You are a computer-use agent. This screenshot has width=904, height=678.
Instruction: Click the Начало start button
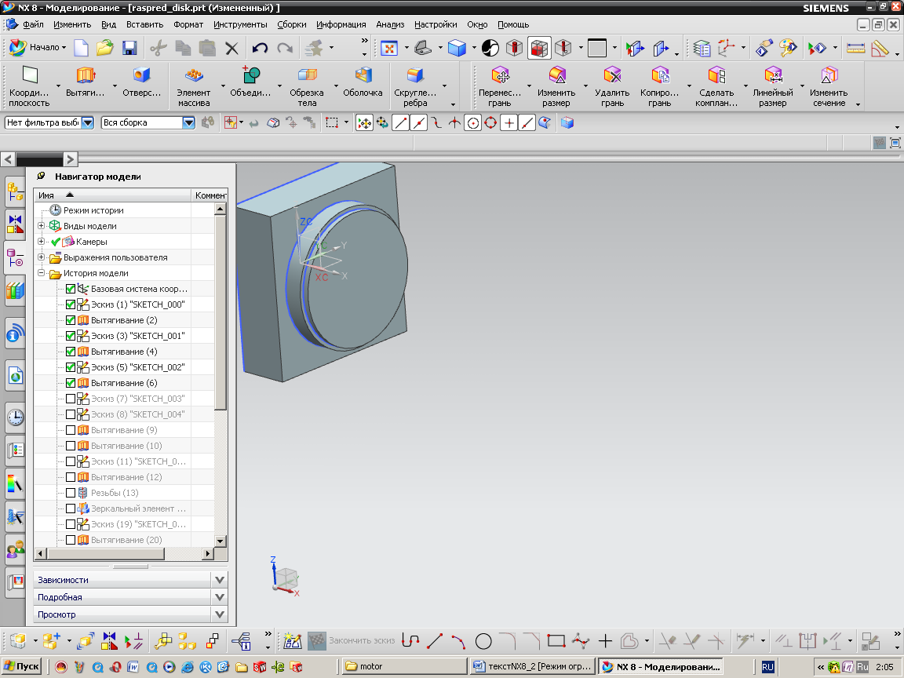coord(37,47)
